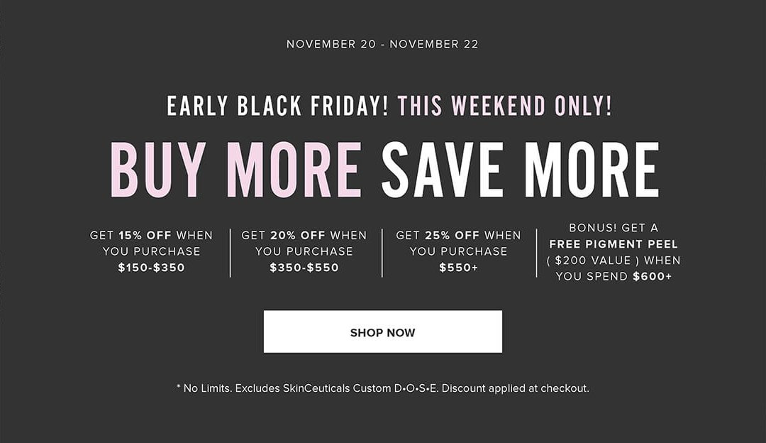Click the $350-$550 purchase range
Viewport: 766px width, 443px height.
click(x=304, y=268)
